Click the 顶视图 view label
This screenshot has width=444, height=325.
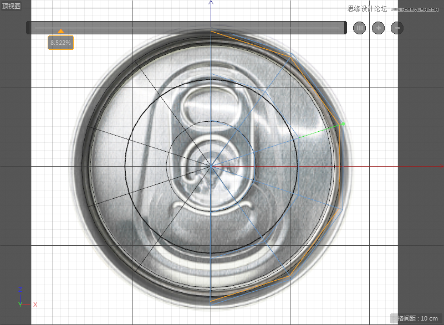[x=11, y=6]
